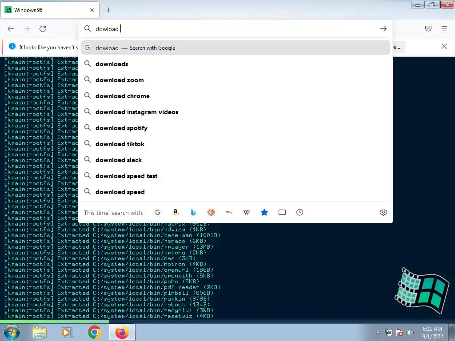The image size is (455, 341).
Task: Open File Explorer from taskbar
Action: point(40,332)
